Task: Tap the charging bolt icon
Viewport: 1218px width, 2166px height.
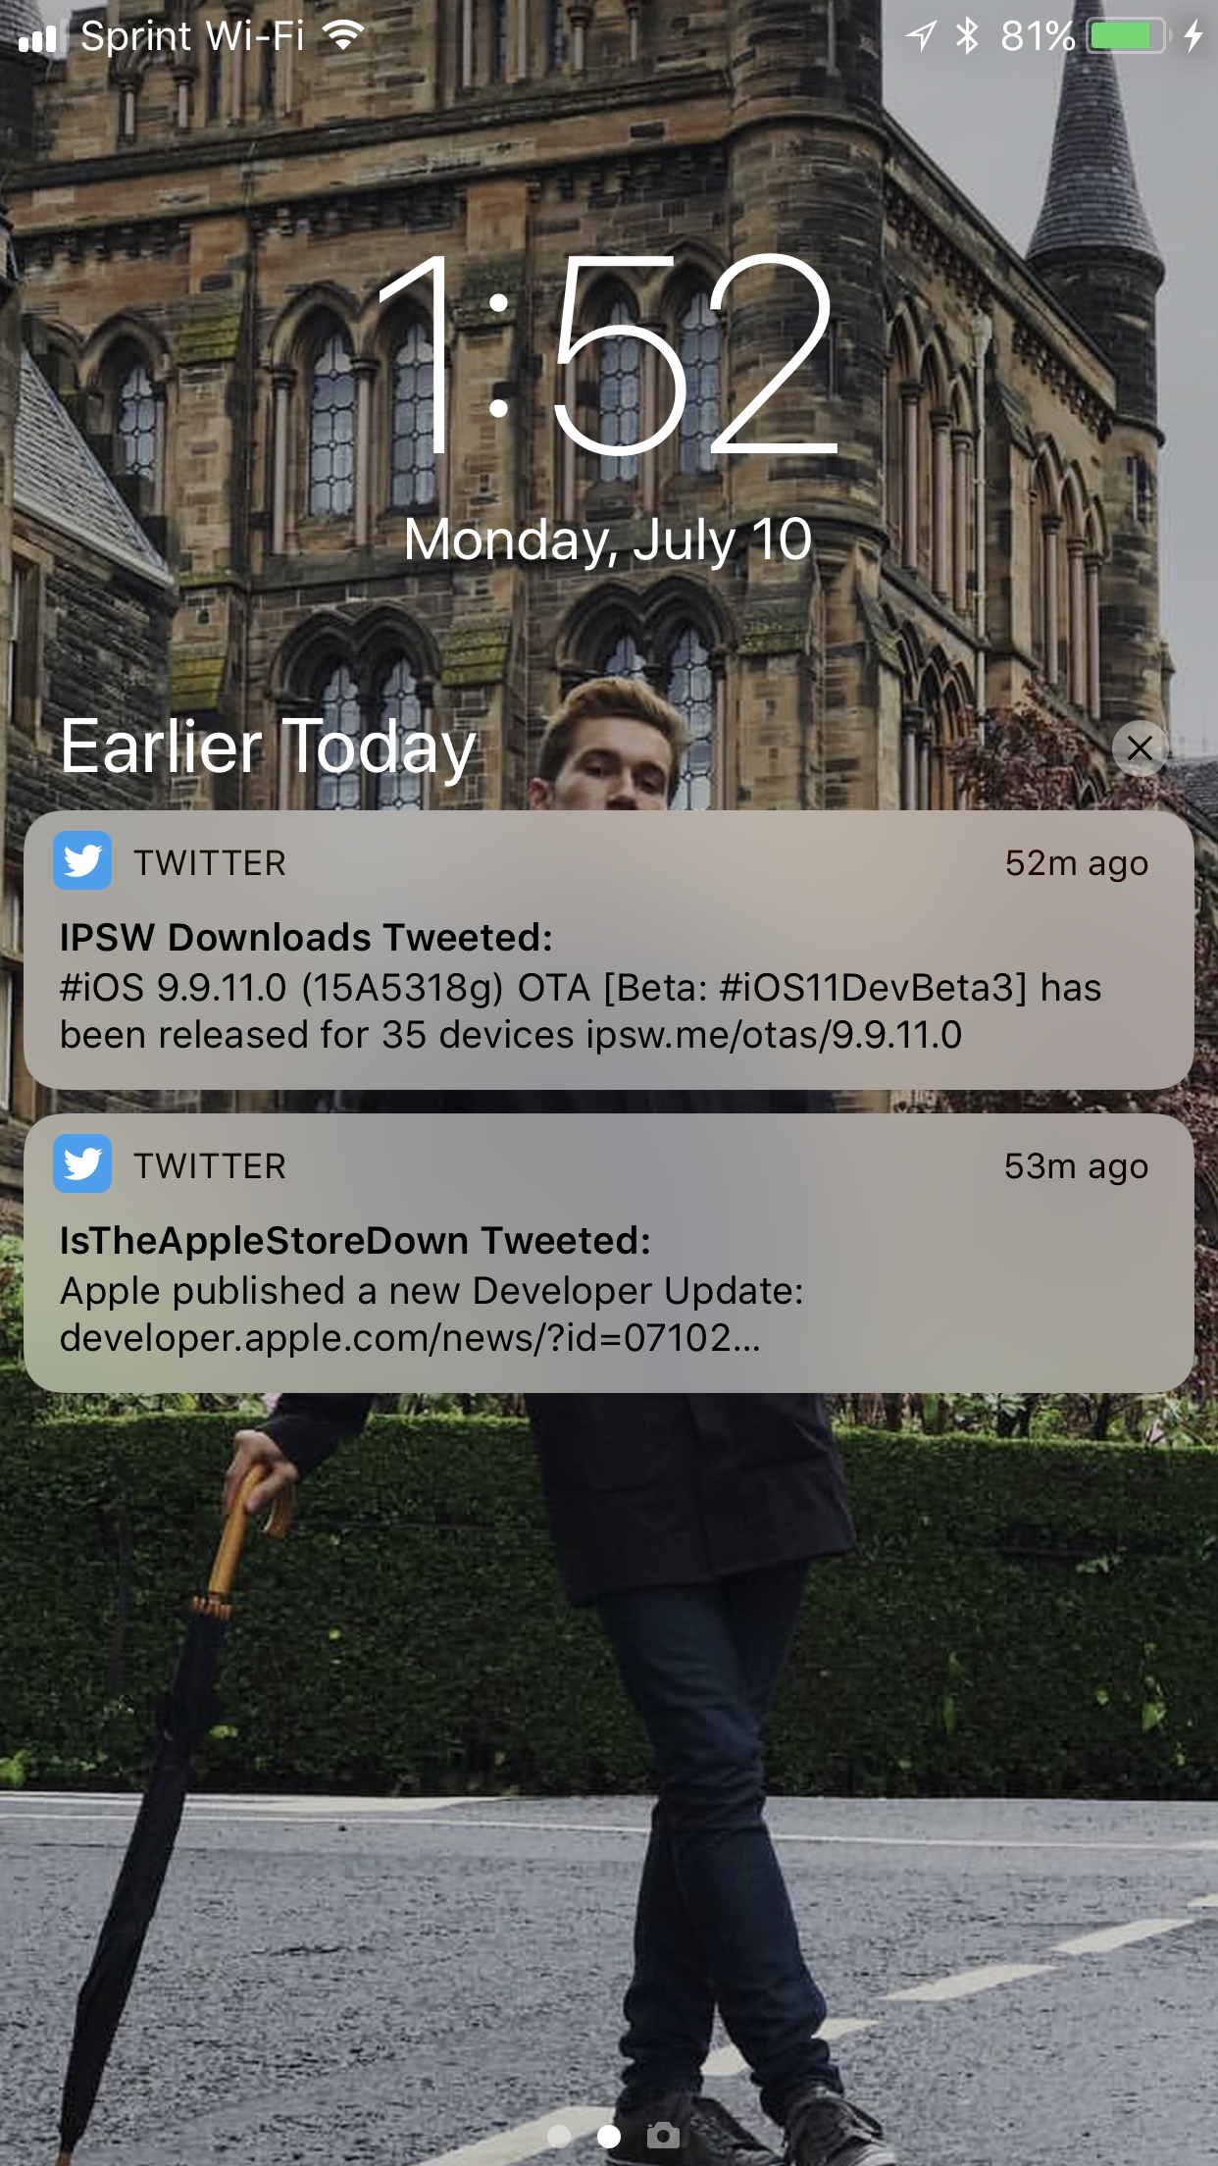Action: click(x=1193, y=36)
